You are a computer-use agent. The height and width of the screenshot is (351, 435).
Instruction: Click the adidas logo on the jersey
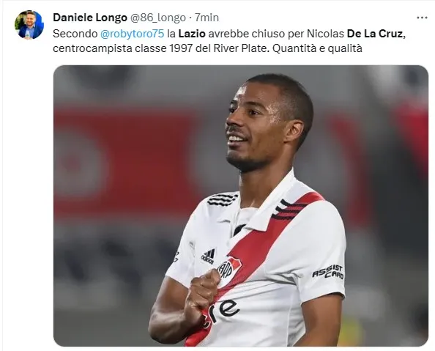(x=208, y=256)
